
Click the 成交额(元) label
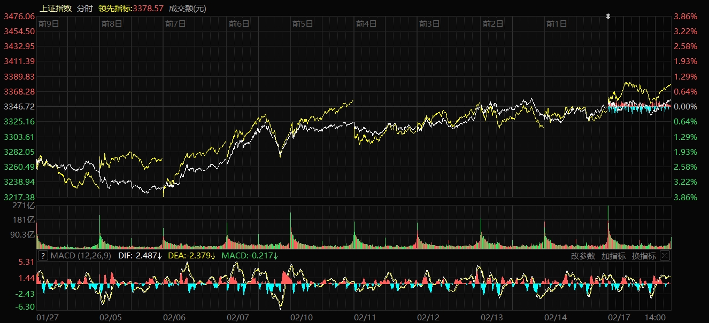(x=187, y=8)
